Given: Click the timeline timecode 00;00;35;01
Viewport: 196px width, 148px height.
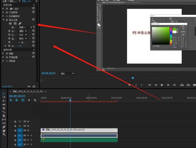Looking at the screenshot, I should point(17,96).
